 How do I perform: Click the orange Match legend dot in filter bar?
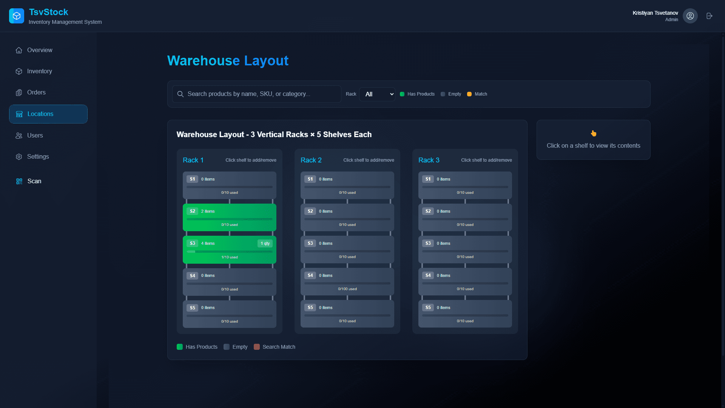pyautogui.click(x=469, y=94)
